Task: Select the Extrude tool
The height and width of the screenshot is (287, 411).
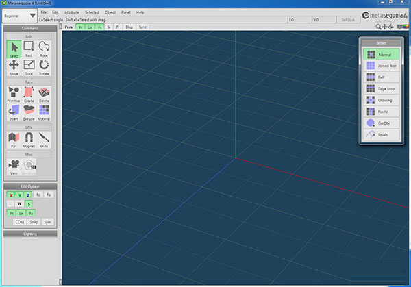Action: 29,112
